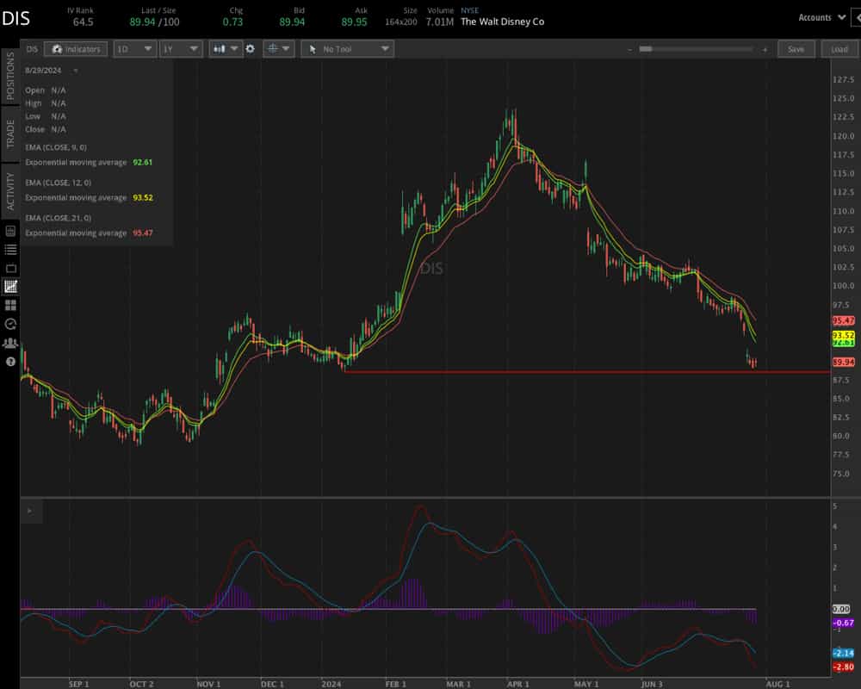Open the 1D interval dropdown
This screenshot has height=689, width=861.
click(x=135, y=49)
